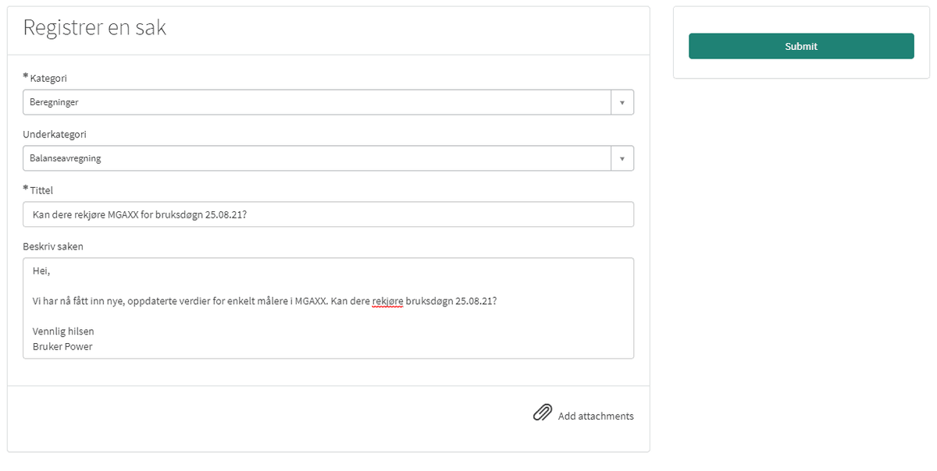The width and height of the screenshot is (937, 471).
Task: Click the Submit button
Action: 800,46
